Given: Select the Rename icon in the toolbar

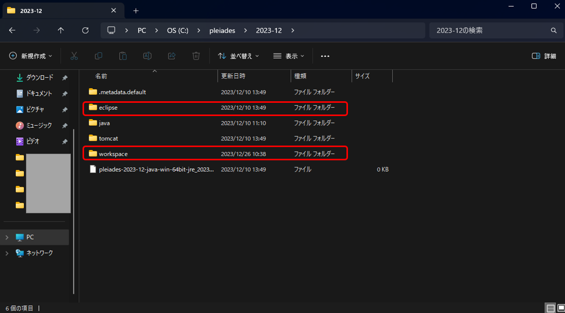Looking at the screenshot, I should pos(147,56).
